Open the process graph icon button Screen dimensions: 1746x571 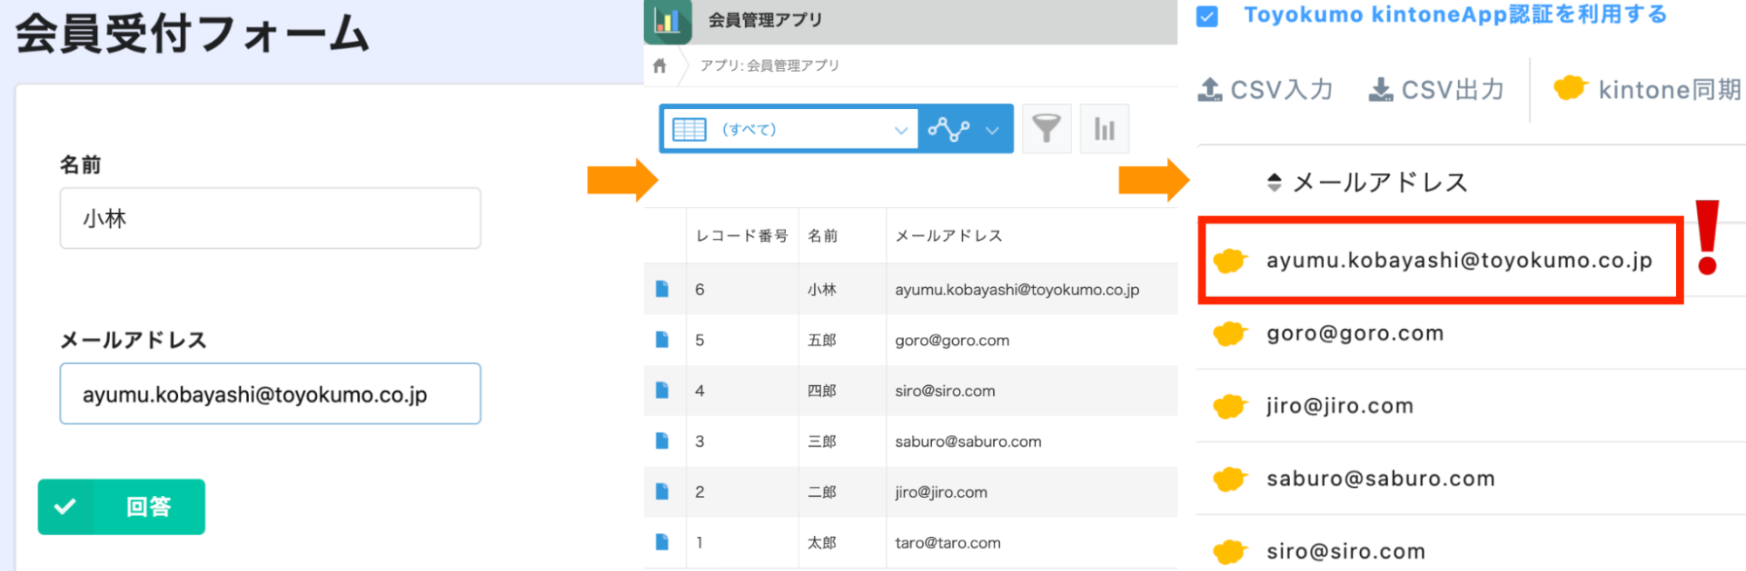[949, 129]
